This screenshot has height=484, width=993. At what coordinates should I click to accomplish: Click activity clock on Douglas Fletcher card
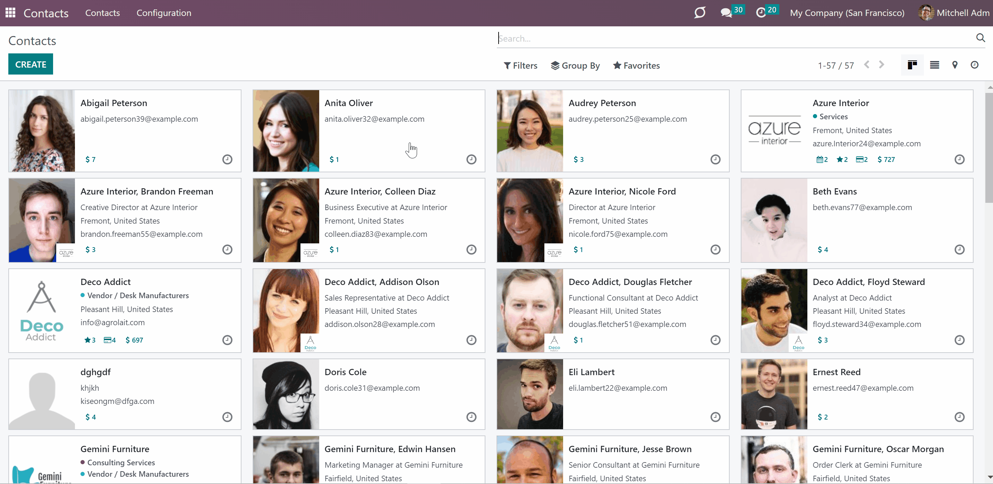click(715, 340)
